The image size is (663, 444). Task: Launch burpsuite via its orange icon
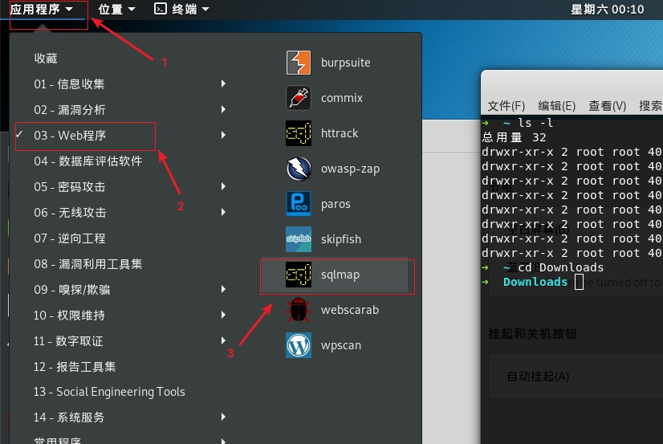pos(299,63)
